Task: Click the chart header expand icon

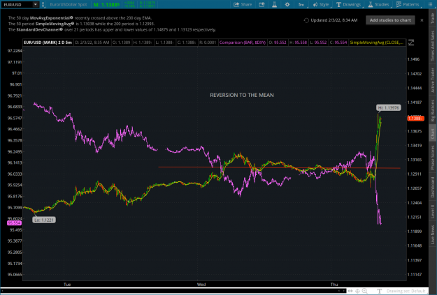Action: pos(411,43)
